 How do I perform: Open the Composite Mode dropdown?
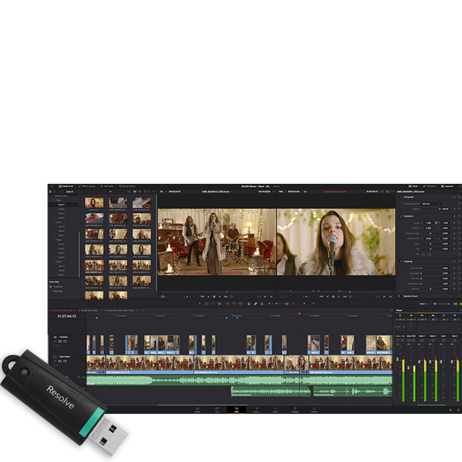(x=431, y=204)
